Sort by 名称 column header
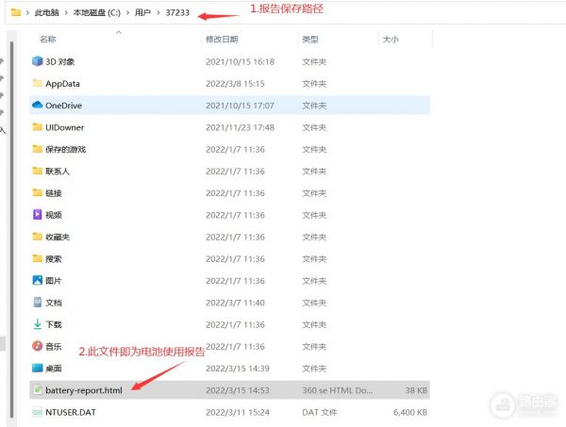566x427 pixels. pyautogui.click(x=48, y=39)
